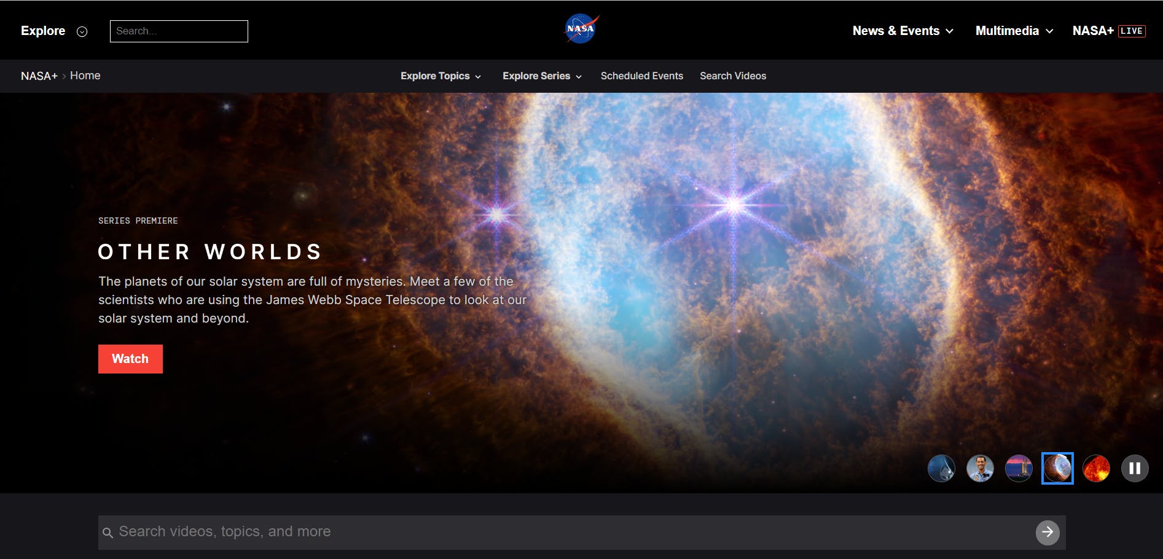Screen dimensions: 1163x559
Task: Pause the hero carousel rotation
Action: 1135,468
